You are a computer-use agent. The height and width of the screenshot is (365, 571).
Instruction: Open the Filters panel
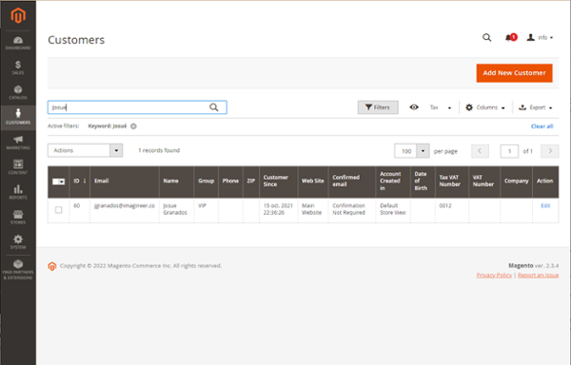point(378,107)
